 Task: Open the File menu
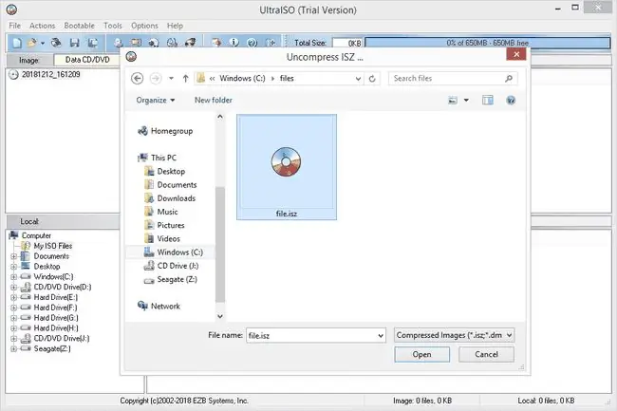(x=15, y=26)
